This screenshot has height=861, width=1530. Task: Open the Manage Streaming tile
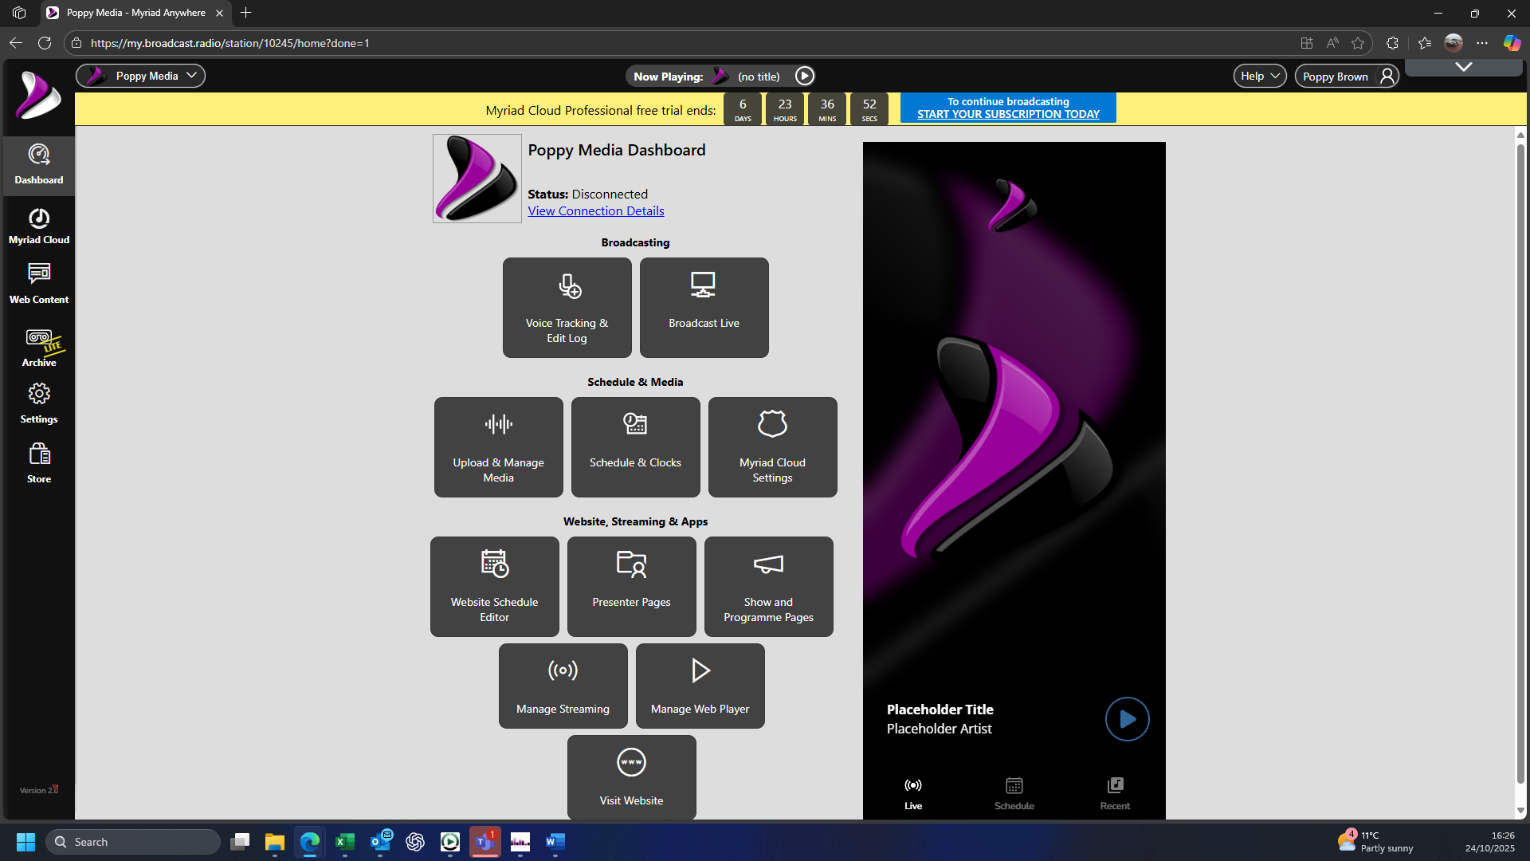coord(563,686)
